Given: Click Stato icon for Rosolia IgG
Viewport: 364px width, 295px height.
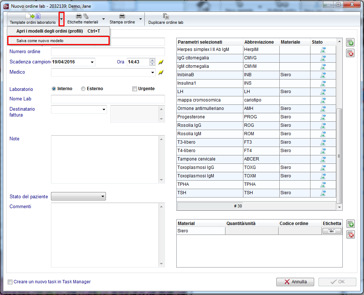Looking at the screenshot, I should tap(323, 126).
